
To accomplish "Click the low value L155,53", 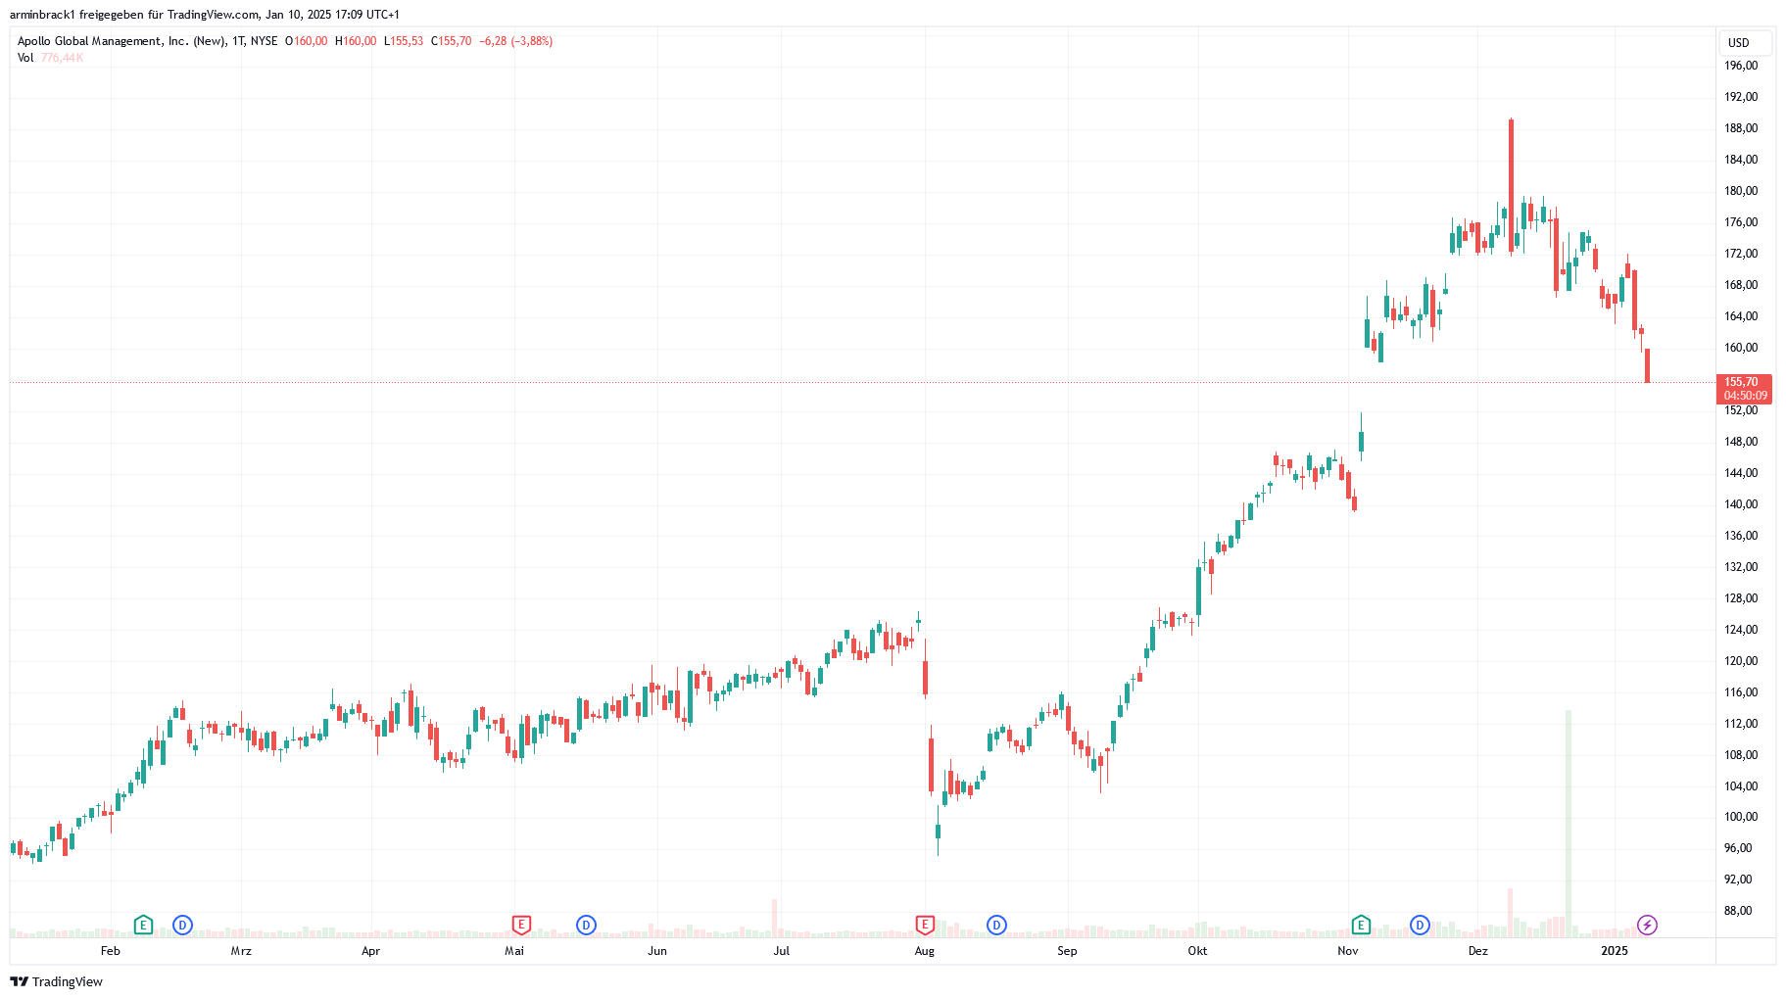I will [403, 41].
